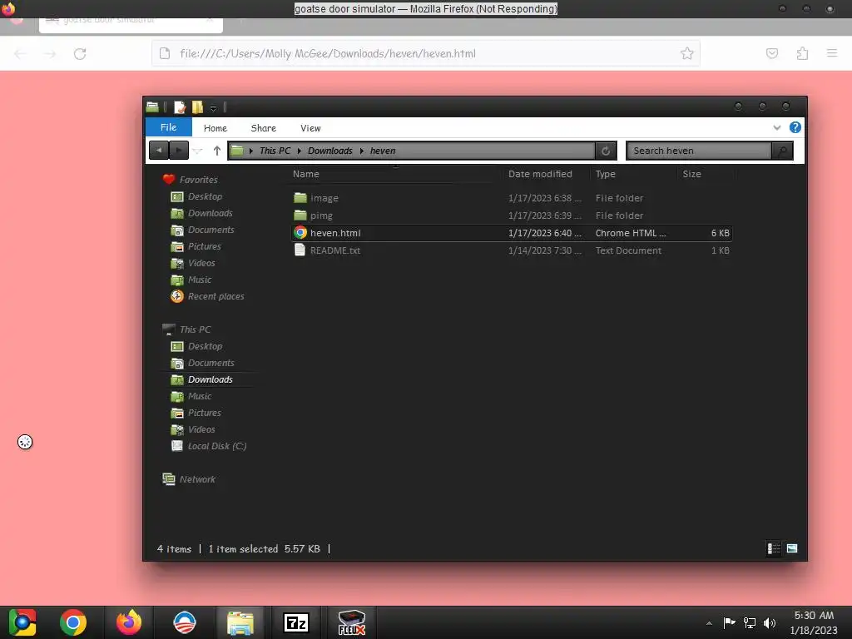The height and width of the screenshot is (639, 852).
Task: Click the Explorer forward navigation arrow
Action: click(179, 151)
